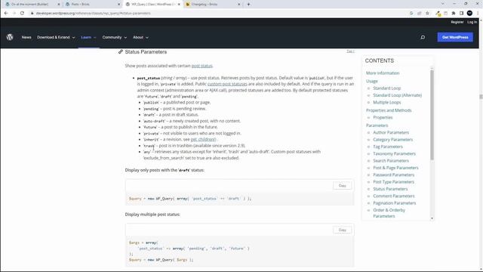
Task: Jump to Standard Loop (Alternate) in Contents
Action: tap(398, 95)
